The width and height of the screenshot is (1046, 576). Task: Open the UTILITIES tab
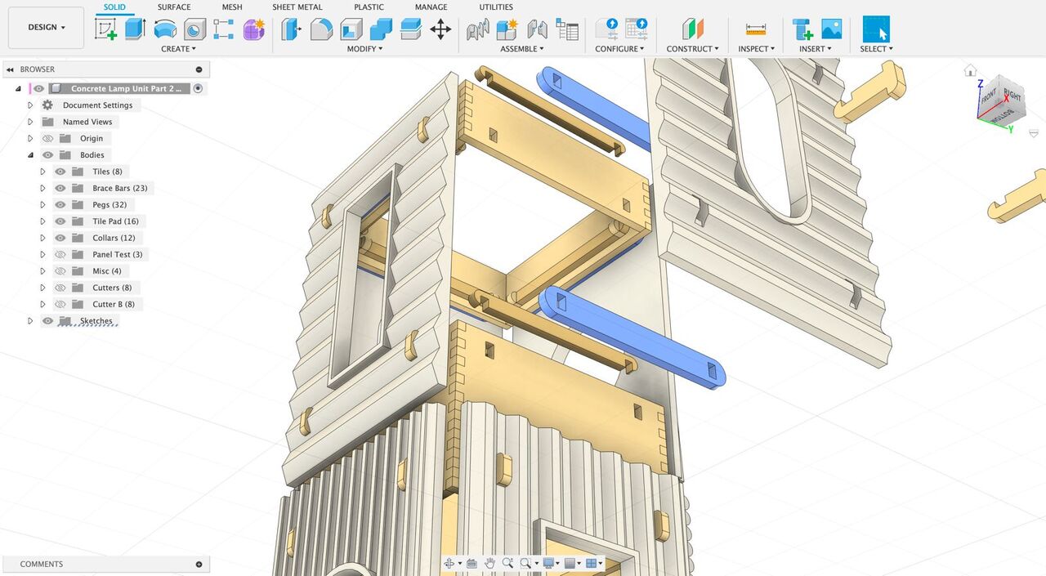[496, 7]
